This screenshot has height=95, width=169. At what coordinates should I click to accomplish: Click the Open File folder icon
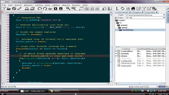point(9,8)
